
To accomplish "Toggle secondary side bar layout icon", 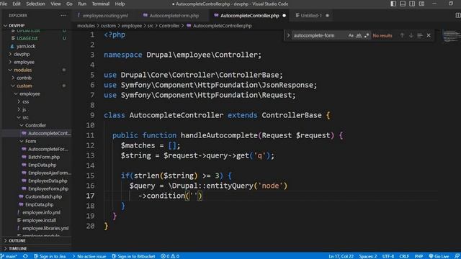I will pos(412,4).
